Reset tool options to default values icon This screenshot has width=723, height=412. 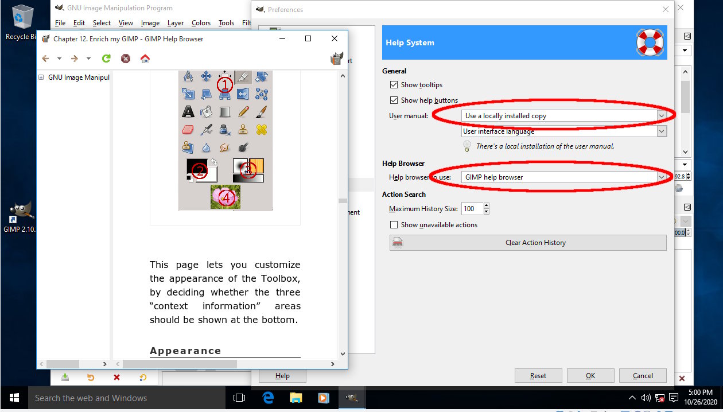point(143,378)
